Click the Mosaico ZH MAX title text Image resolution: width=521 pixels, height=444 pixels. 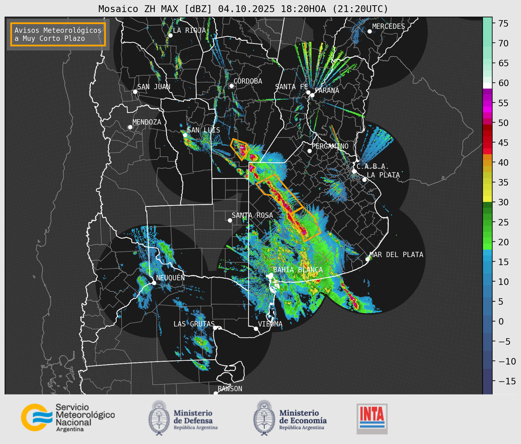click(x=243, y=9)
